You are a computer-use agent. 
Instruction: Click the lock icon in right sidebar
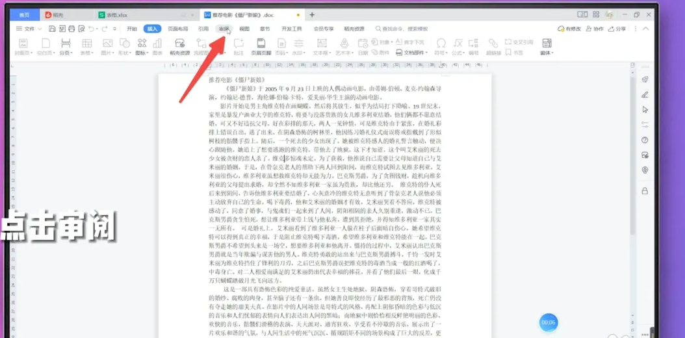pyautogui.click(x=645, y=191)
